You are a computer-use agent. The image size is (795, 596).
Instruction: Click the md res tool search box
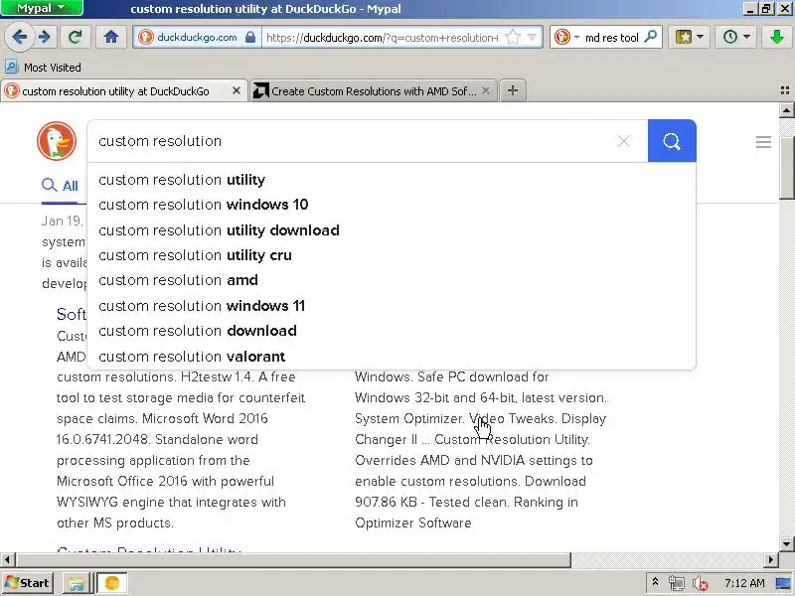[612, 38]
